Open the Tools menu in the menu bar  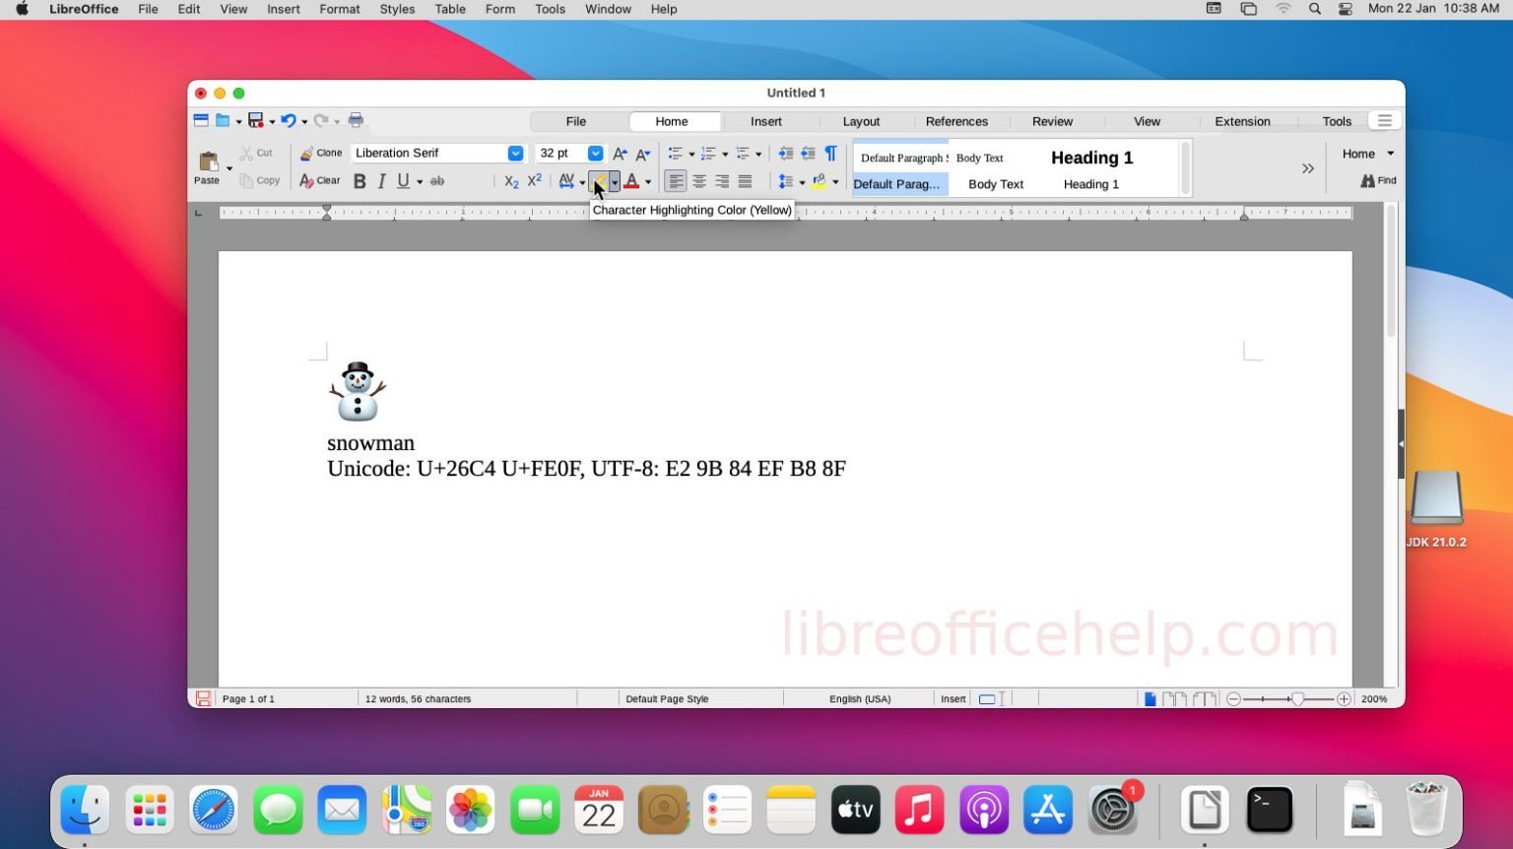tap(550, 9)
